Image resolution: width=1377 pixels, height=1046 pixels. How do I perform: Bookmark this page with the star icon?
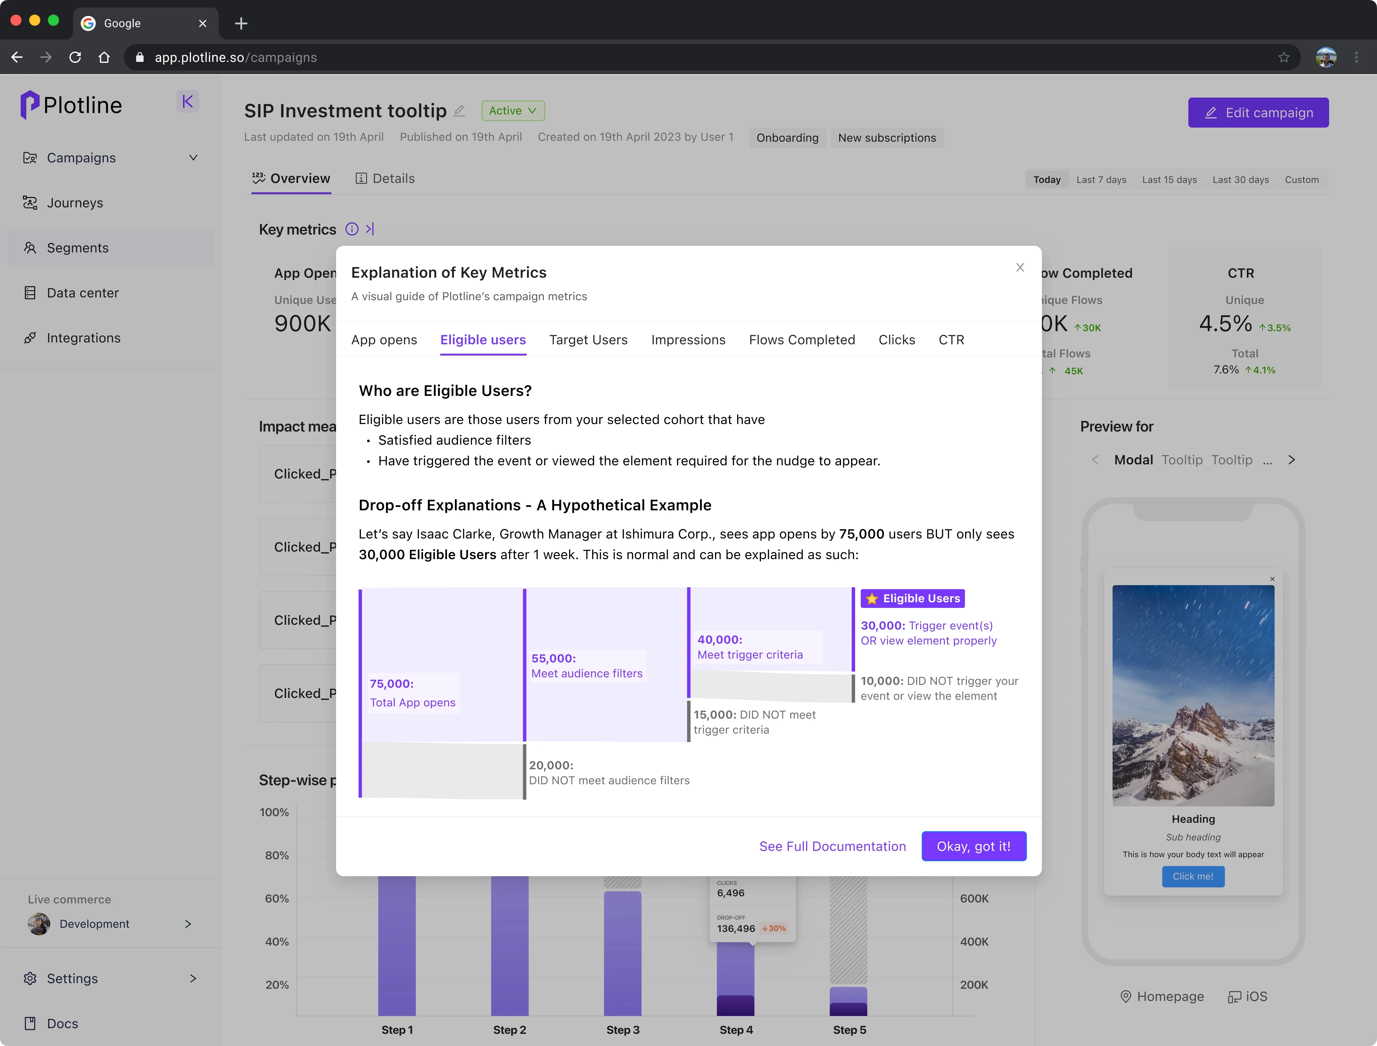(1283, 57)
